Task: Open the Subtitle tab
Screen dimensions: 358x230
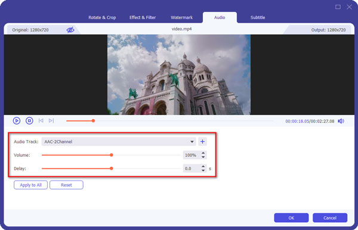Action: click(258, 17)
